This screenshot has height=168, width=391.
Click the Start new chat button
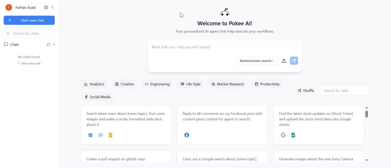click(29, 20)
